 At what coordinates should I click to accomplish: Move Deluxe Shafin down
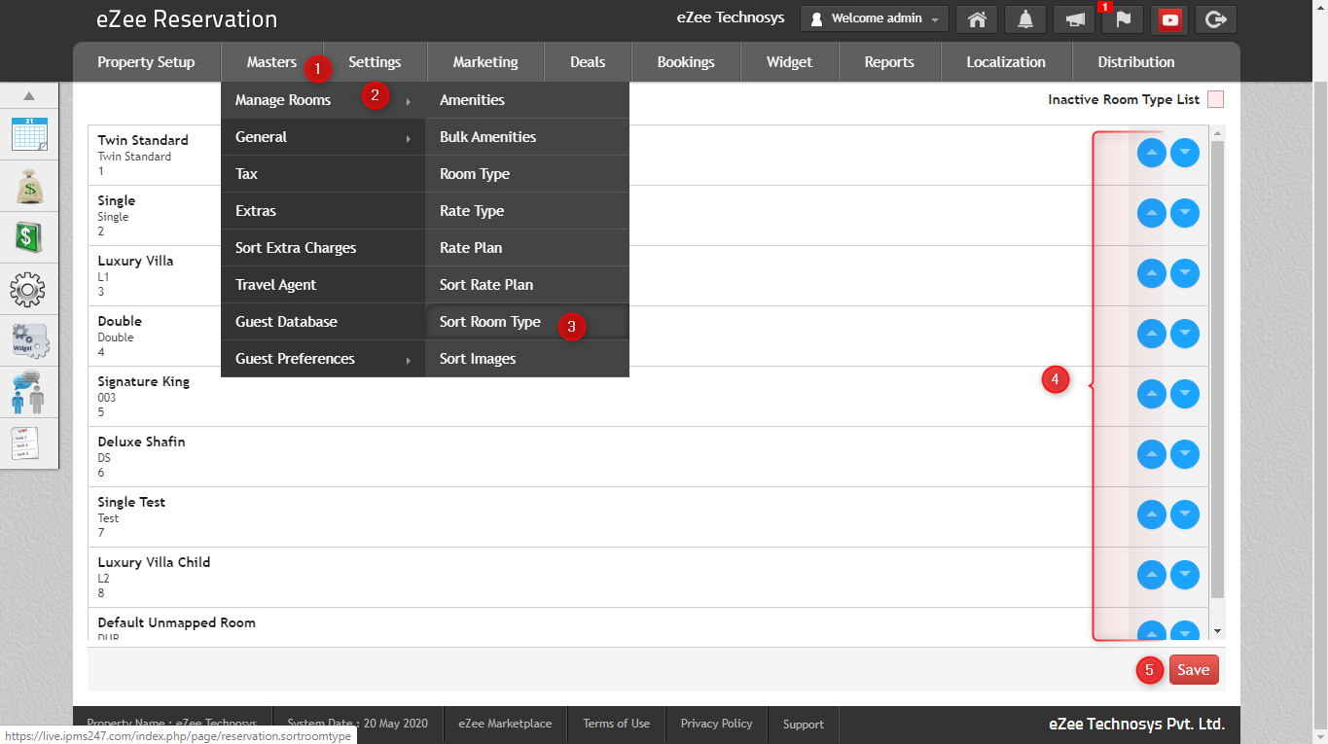[x=1185, y=454]
